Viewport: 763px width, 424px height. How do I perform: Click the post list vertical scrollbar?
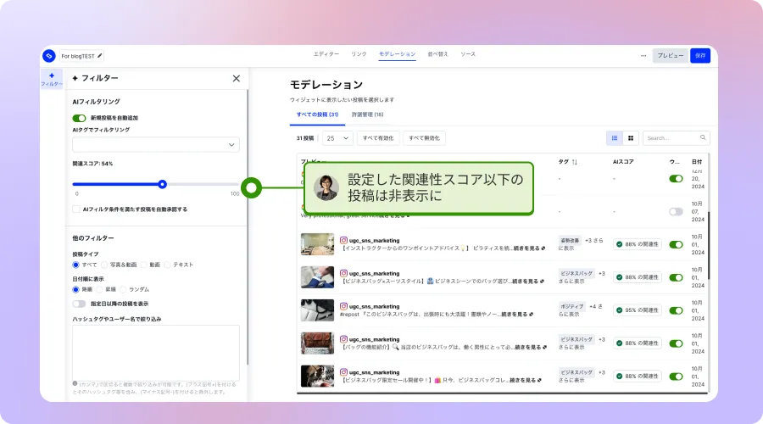pyautogui.click(x=709, y=246)
